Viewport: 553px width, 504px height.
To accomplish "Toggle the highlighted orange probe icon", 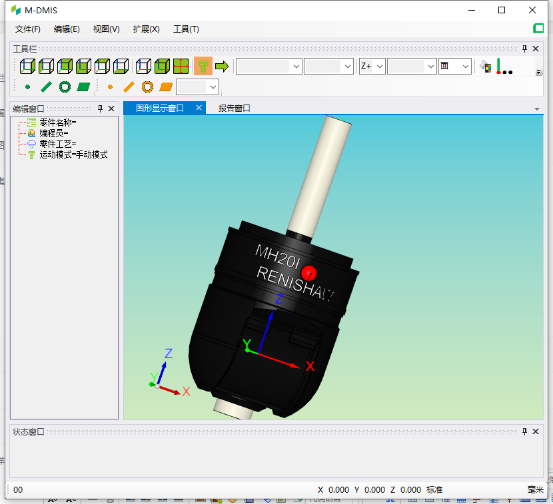I will 203,66.
